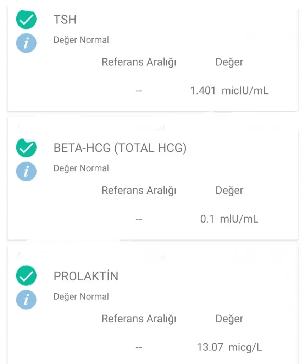Click the green checkmark beside BETA-HCG

click(x=26, y=148)
